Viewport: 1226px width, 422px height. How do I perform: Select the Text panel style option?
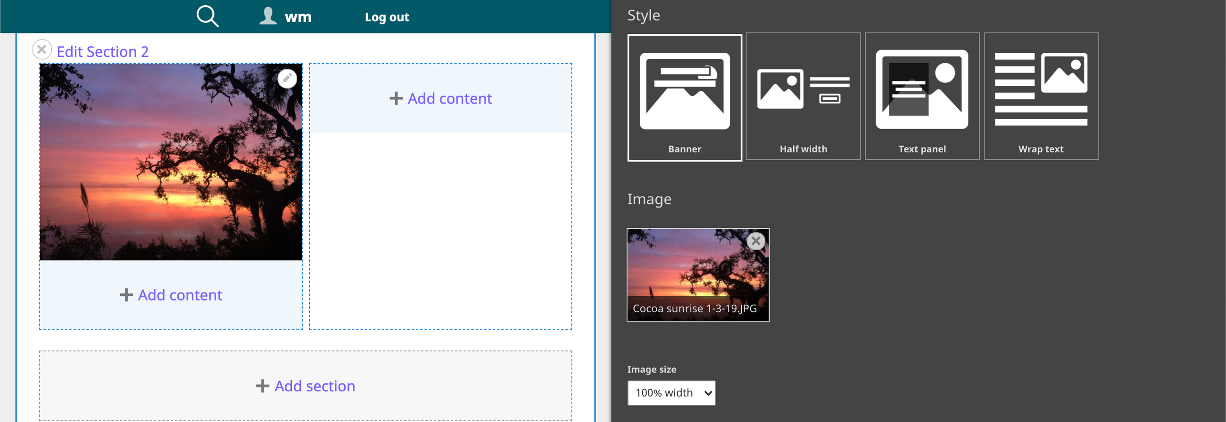click(921, 97)
